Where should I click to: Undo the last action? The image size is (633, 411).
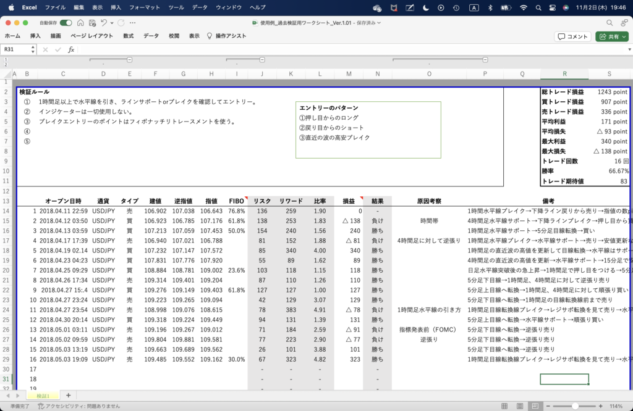104,23
